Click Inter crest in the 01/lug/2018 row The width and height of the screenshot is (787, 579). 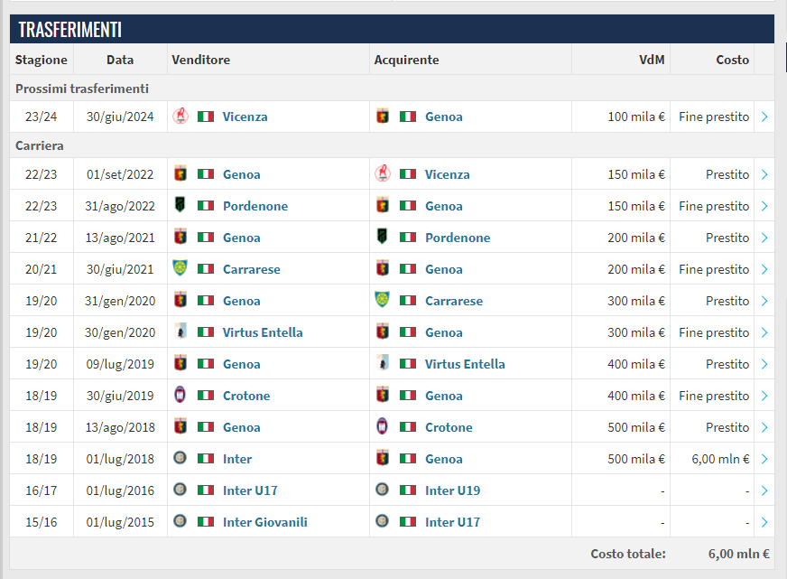click(x=181, y=459)
